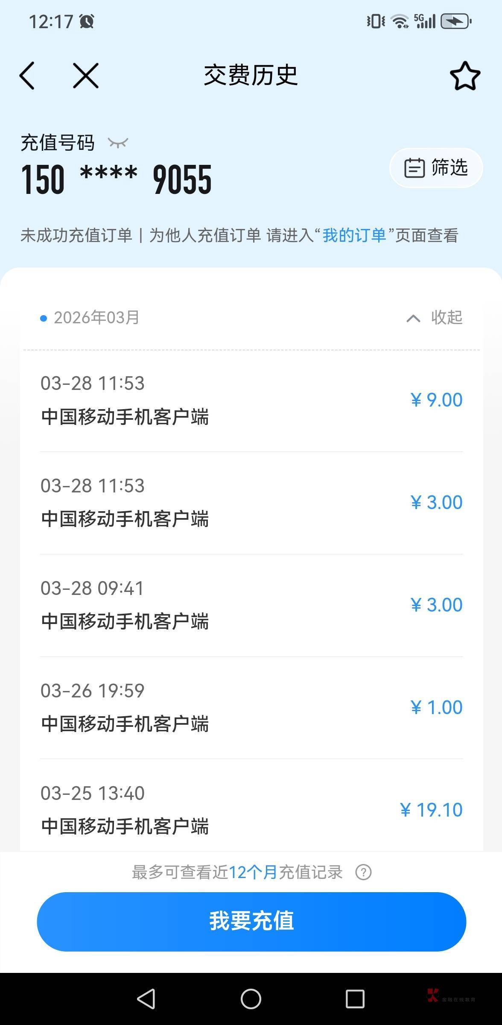Open the 03-25 13:40 ¥19.10 record
Image resolution: width=502 pixels, height=1025 pixels.
point(251,809)
